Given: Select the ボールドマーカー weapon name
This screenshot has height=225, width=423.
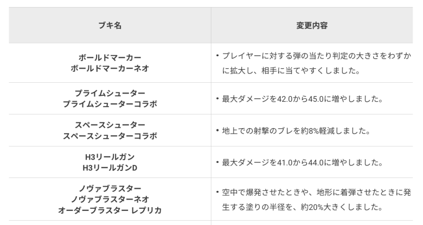Looking at the screenshot, I should pyautogui.click(x=110, y=57).
